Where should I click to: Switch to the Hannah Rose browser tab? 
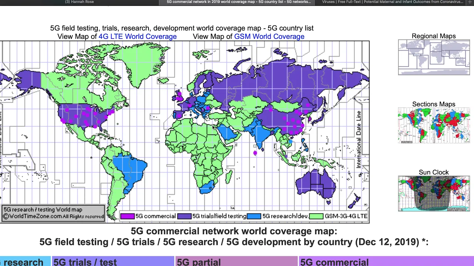[79, 2]
